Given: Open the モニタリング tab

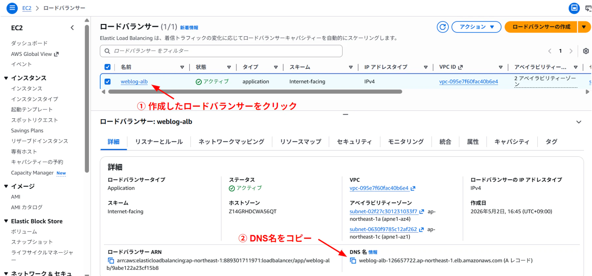Looking at the screenshot, I should [x=406, y=142].
